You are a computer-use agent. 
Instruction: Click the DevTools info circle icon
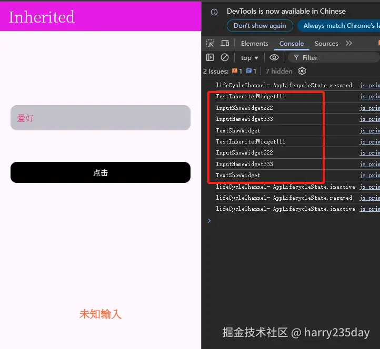click(x=214, y=12)
